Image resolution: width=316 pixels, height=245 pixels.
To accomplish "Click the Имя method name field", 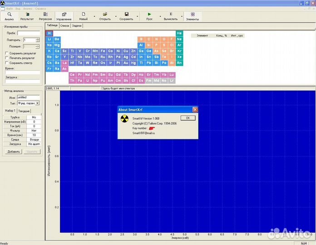I will pos(28,97).
